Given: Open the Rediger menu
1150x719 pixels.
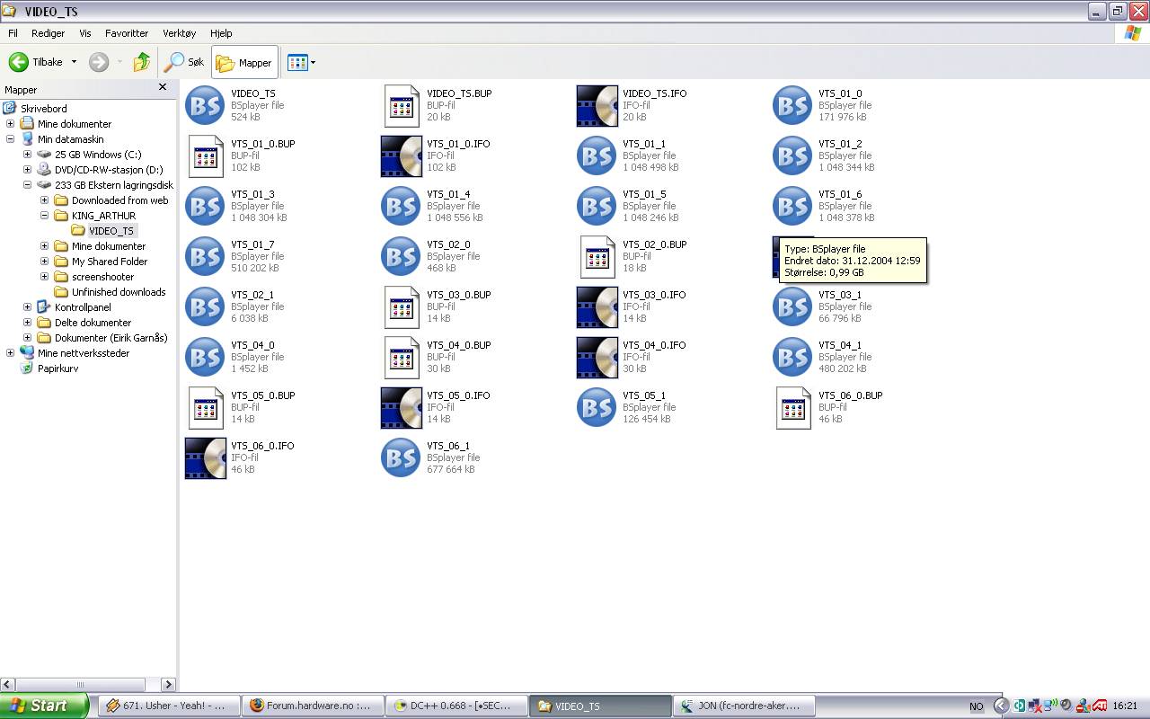Looking at the screenshot, I should pos(48,33).
